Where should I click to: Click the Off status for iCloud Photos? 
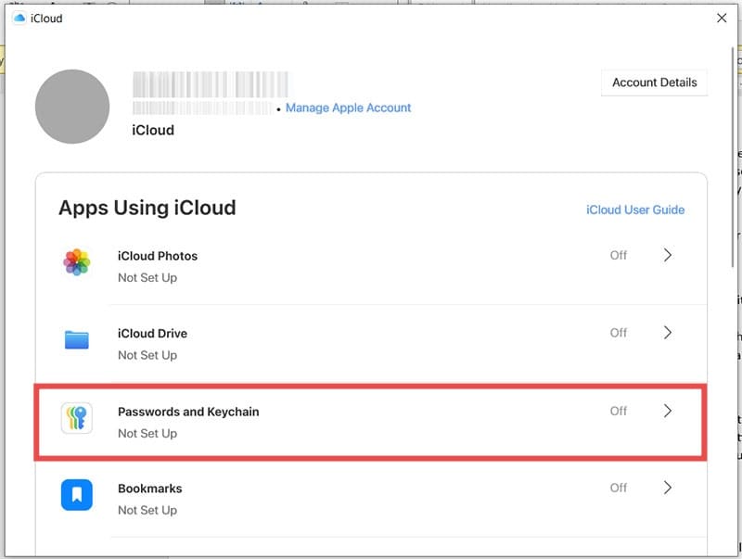(x=619, y=255)
